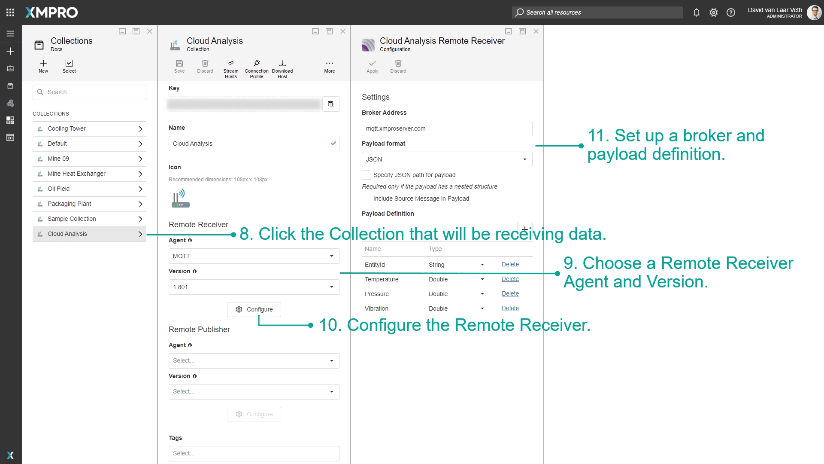
Task: Open the app grid menu
Action: [x=10, y=12]
